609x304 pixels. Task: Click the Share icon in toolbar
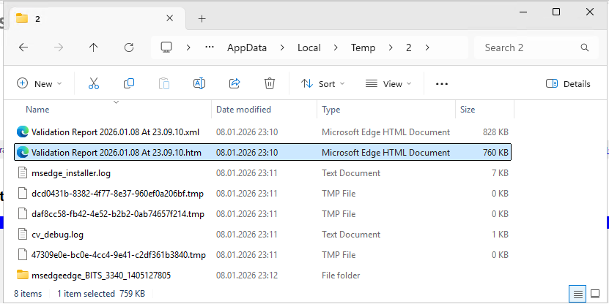(x=235, y=84)
